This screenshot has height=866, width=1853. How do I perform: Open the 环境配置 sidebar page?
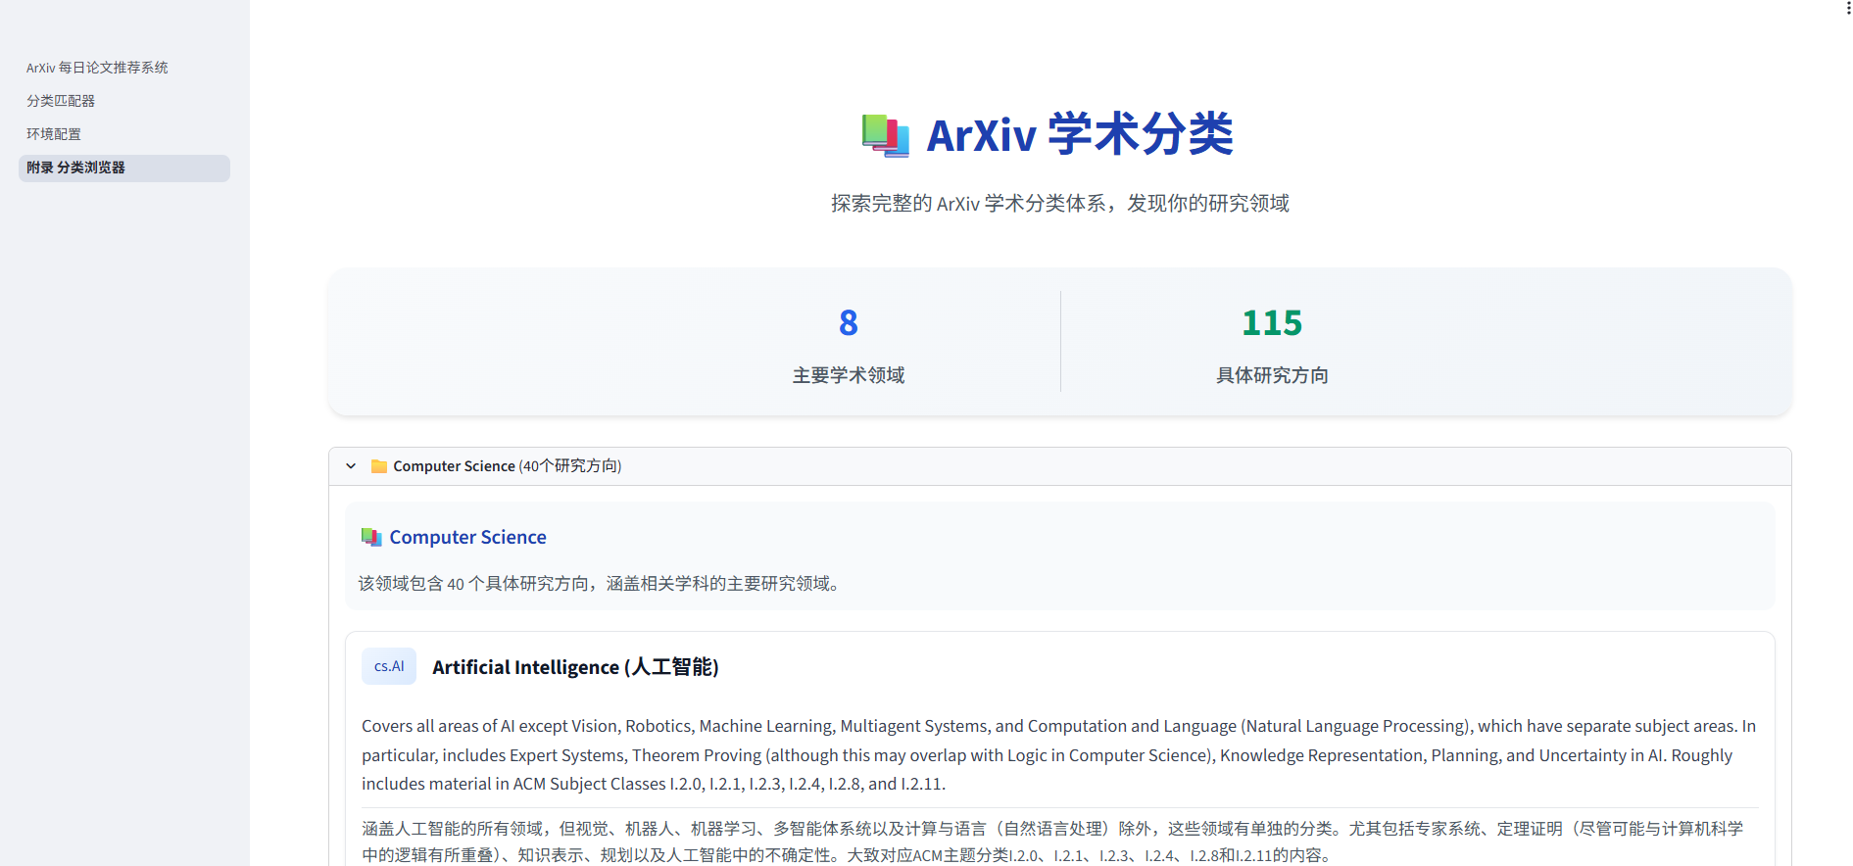(x=54, y=134)
